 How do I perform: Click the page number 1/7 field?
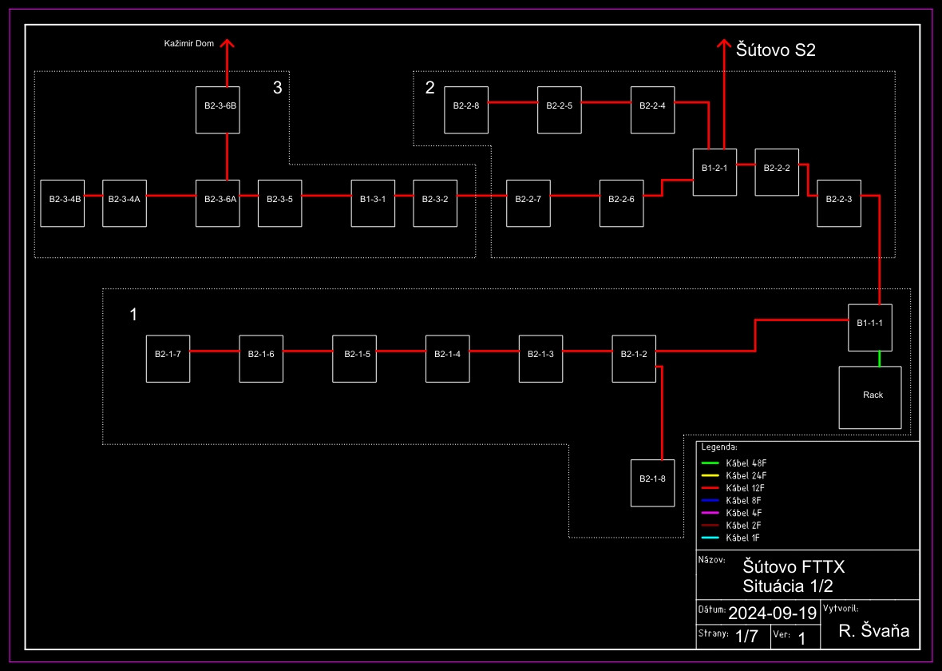point(746,637)
